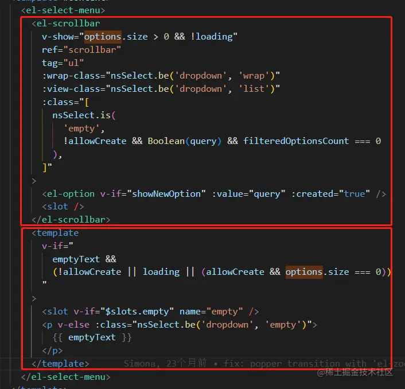Click the Simona git blame annotation

pyautogui.click(x=264, y=364)
